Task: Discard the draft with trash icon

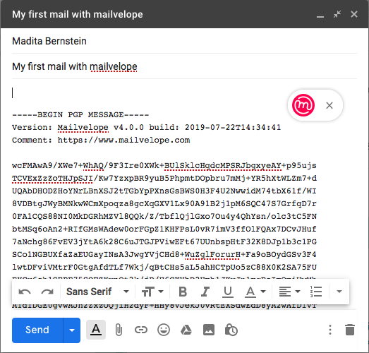Action: 350,330
